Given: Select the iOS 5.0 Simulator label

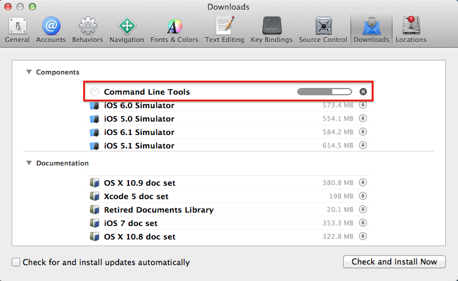Looking at the screenshot, I should 139,119.
